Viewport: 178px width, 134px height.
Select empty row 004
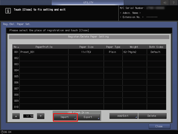(89, 70)
